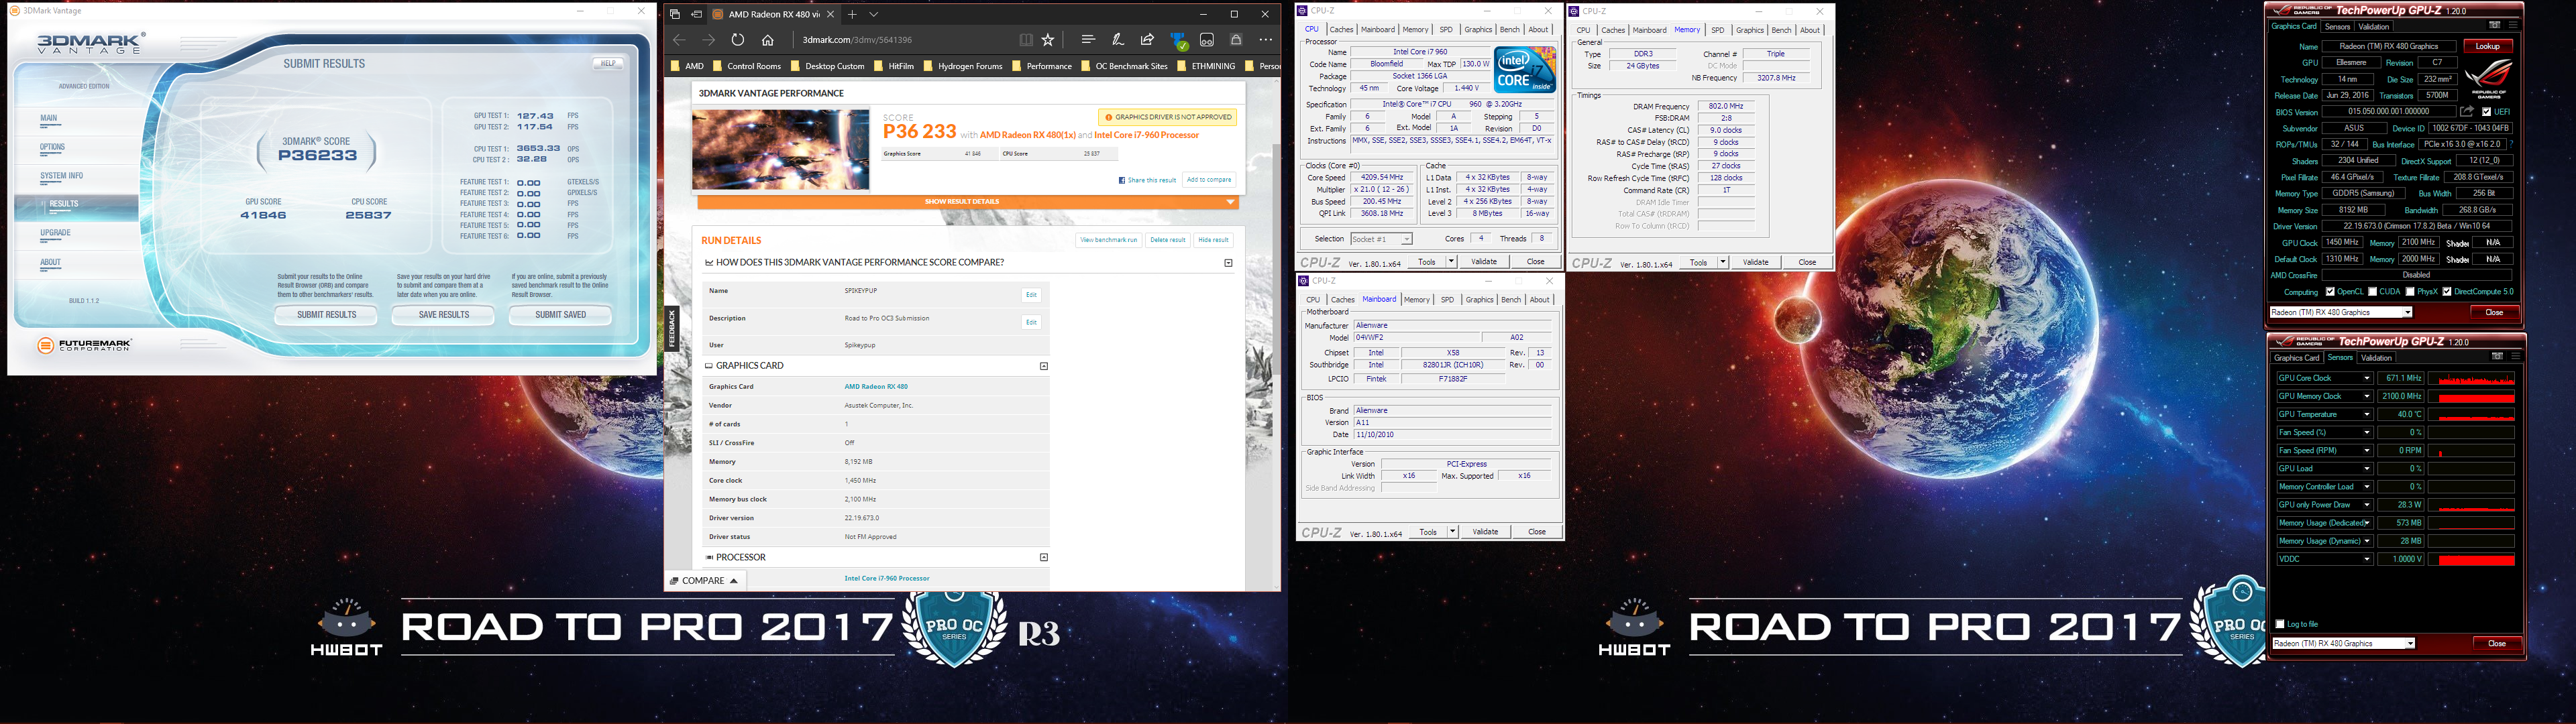Click camera icon in GPU-Z Sensors window

click(2497, 356)
